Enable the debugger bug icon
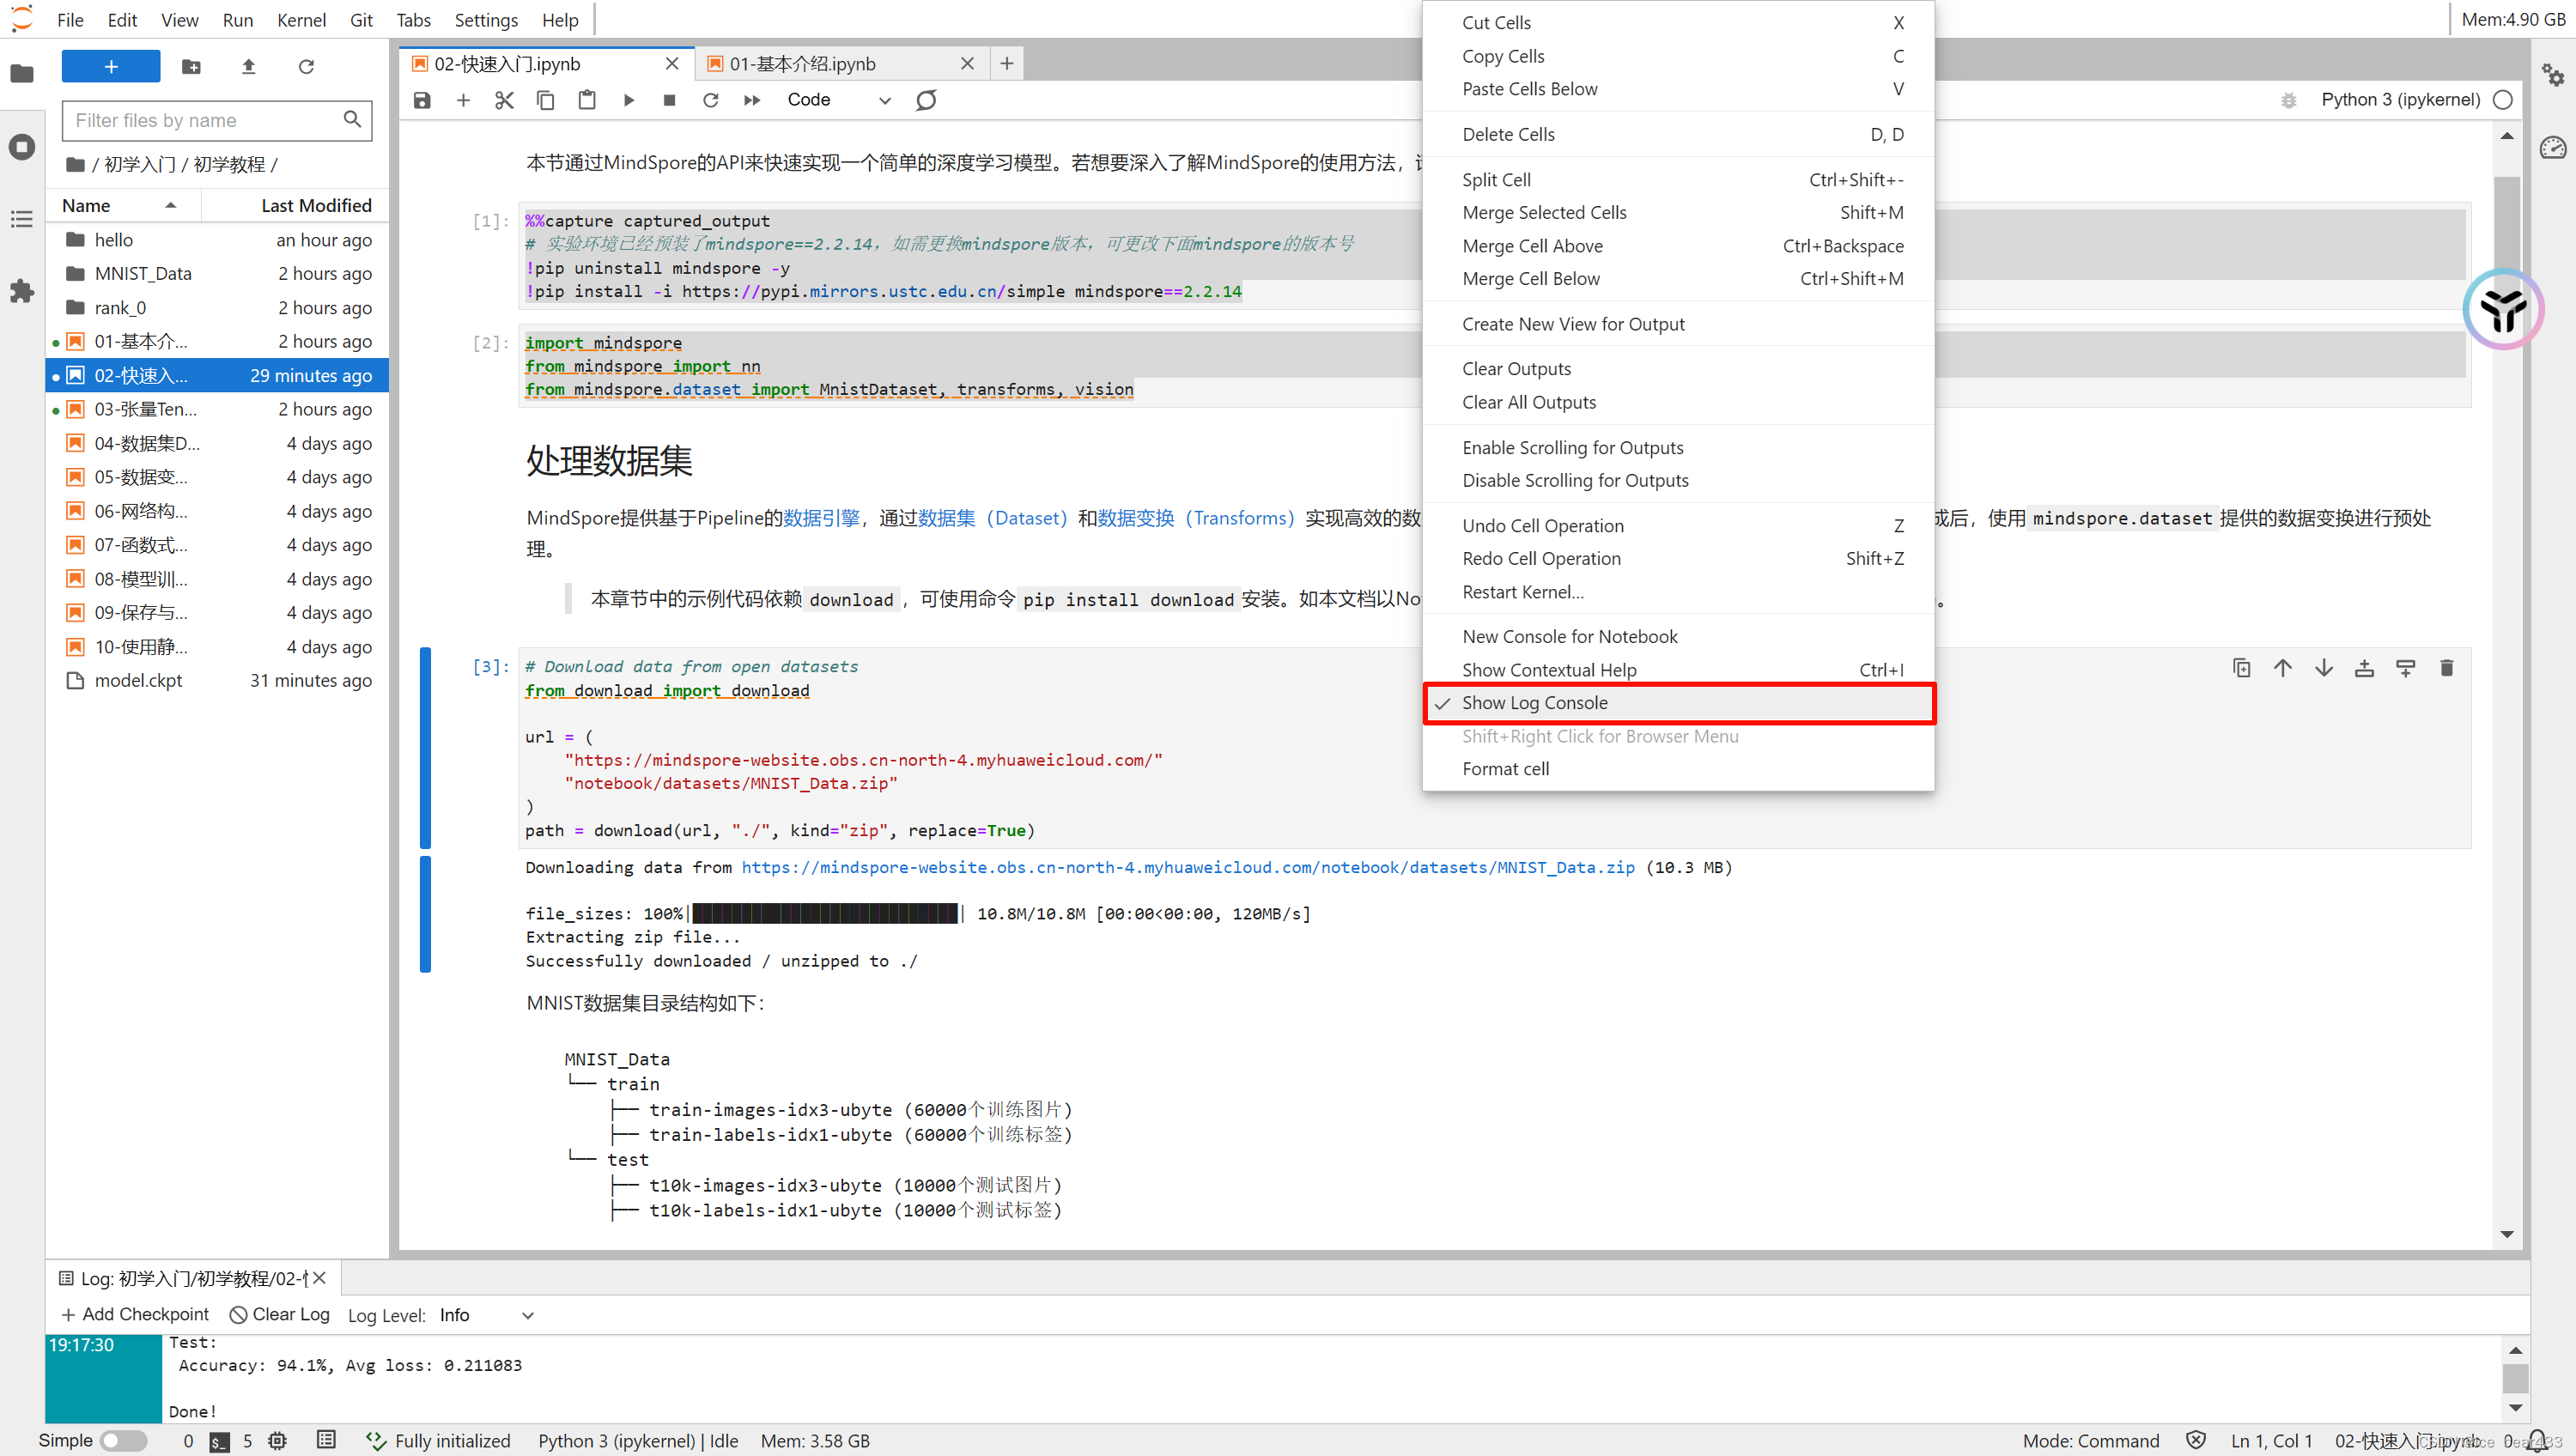Screen dimensions: 2576x1456 click(x=2288, y=100)
